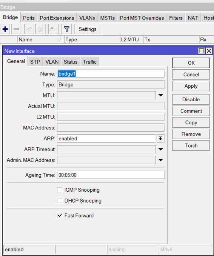
Task: Expand the Admin. MAC Address field
Action: click(161, 160)
